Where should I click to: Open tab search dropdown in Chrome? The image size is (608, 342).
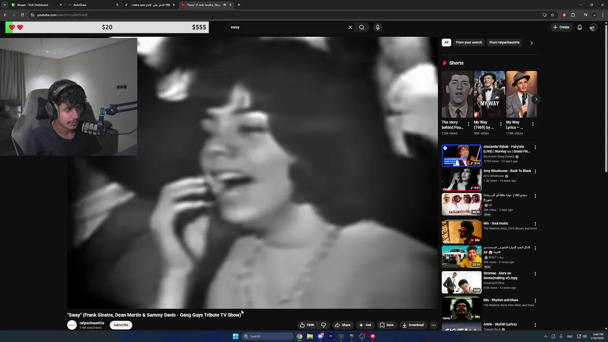coord(5,5)
